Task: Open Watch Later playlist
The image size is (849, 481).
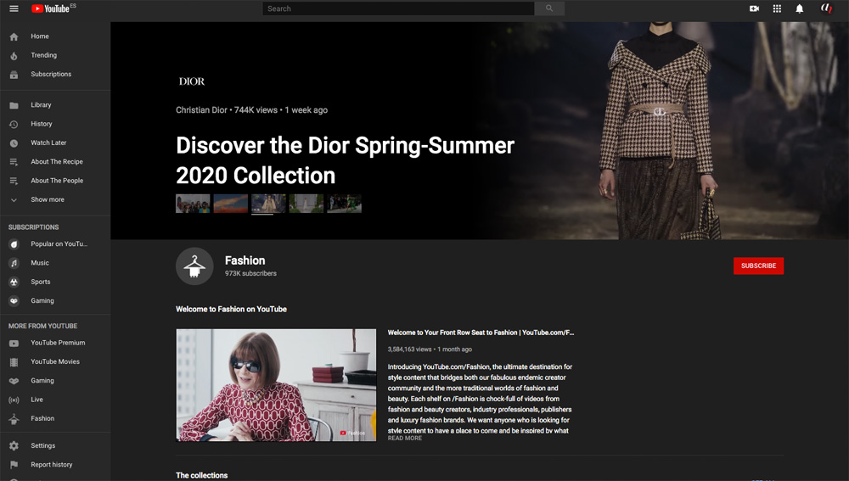Action: point(48,143)
